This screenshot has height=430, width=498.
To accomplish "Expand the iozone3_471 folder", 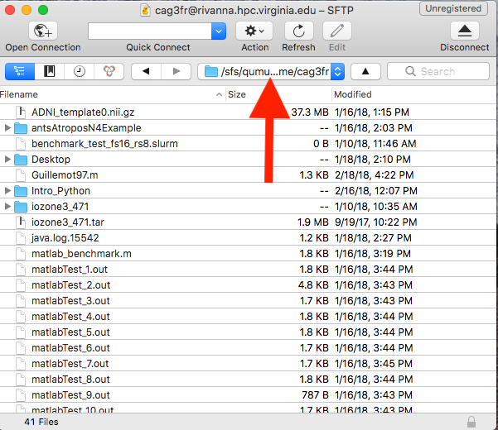I will [8, 207].
